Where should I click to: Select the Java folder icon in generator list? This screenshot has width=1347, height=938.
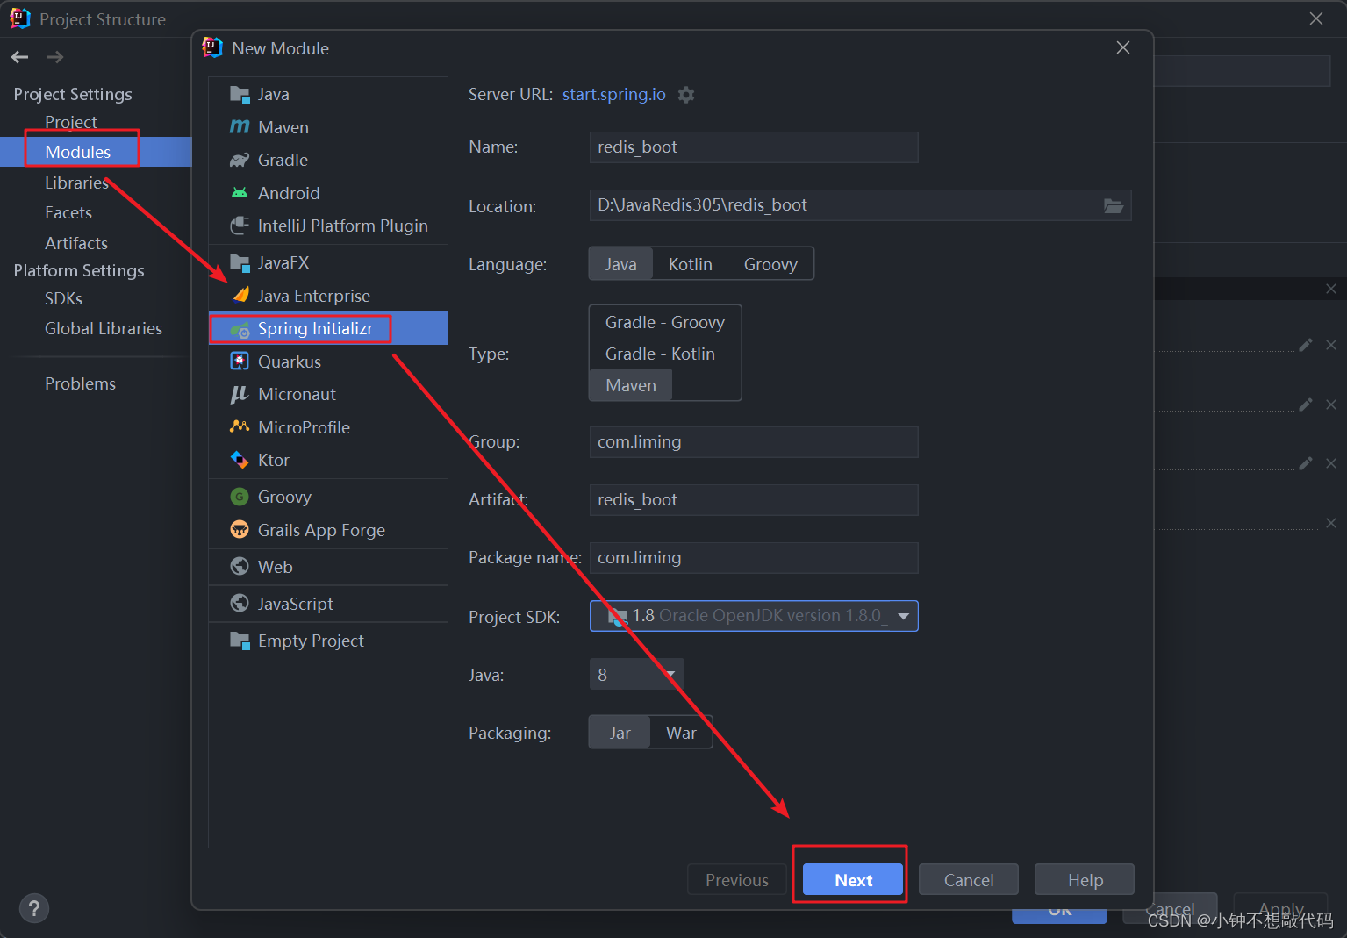[240, 94]
